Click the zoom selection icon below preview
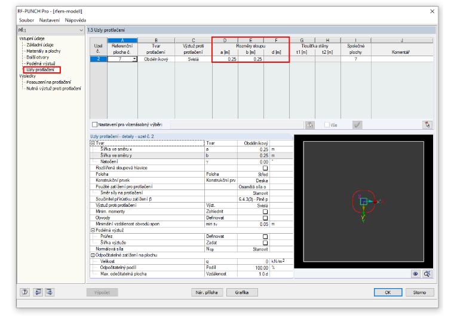Image resolution: width=454 pixels, height=324 pixels. 427,274
